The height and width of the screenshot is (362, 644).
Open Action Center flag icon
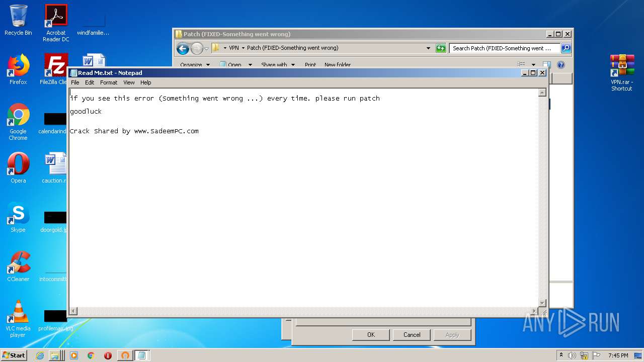click(596, 355)
